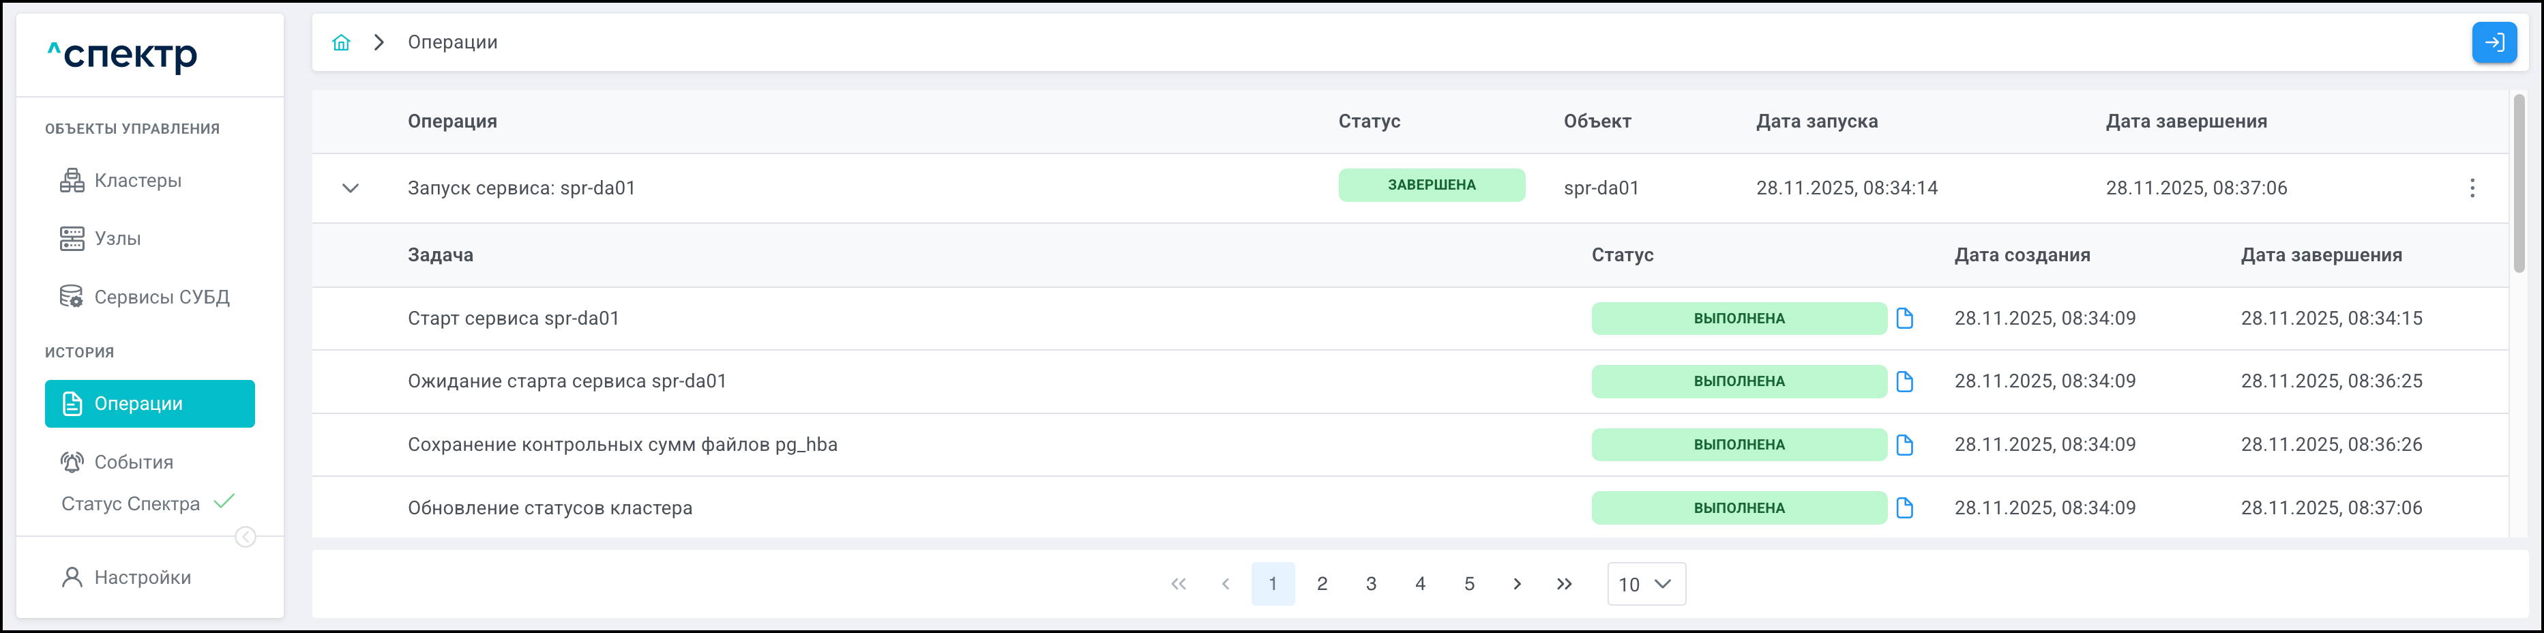The image size is (2544, 633).
Task: Open the rows-per-page dropdown showing 10
Action: (x=1645, y=584)
